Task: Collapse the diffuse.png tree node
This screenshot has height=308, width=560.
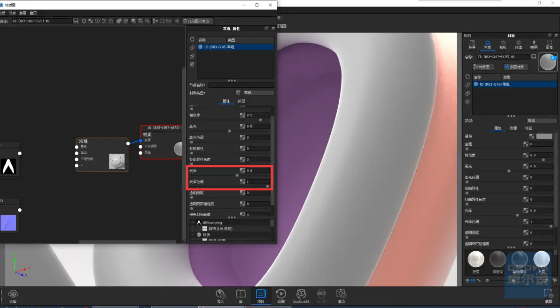Action: [193, 222]
